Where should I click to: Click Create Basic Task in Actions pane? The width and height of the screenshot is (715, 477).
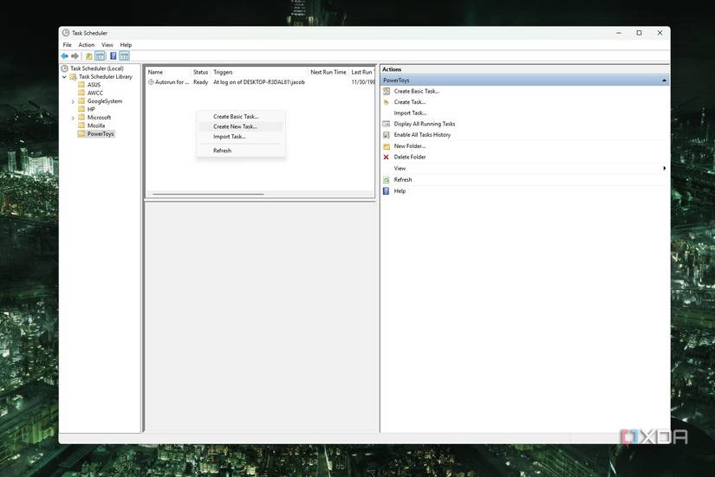pos(416,91)
